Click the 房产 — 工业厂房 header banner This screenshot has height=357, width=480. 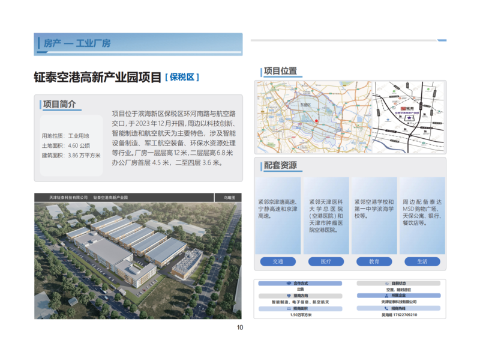click(138, 44)
